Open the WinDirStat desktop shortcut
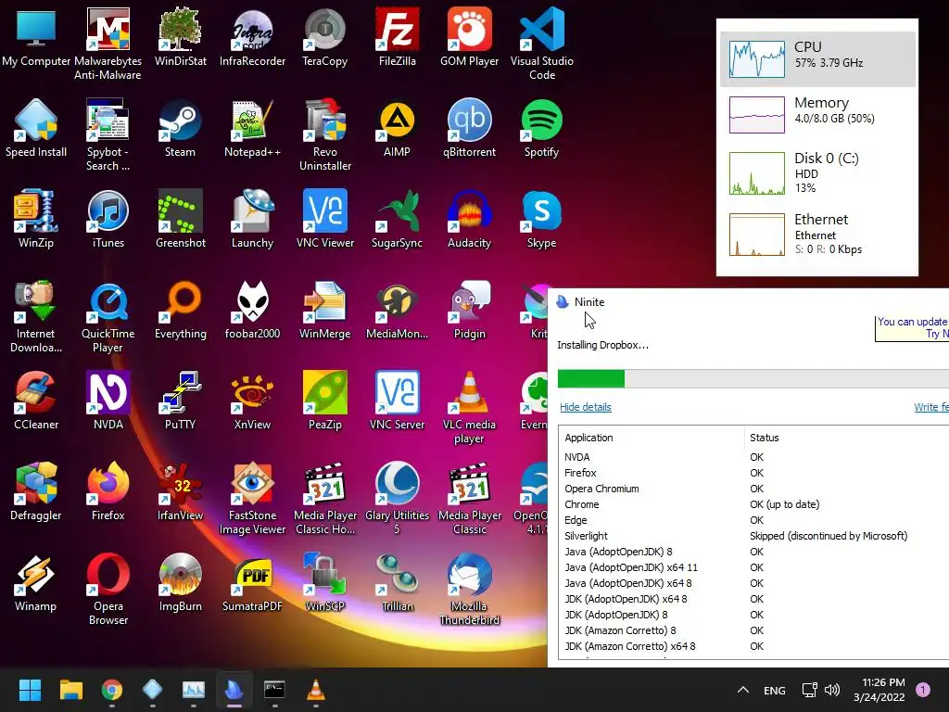This screenshot has height=712, width=949. [181, 36]
